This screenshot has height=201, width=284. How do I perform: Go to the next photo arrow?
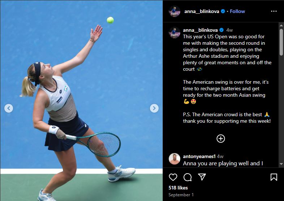click(x=154, y=108)
